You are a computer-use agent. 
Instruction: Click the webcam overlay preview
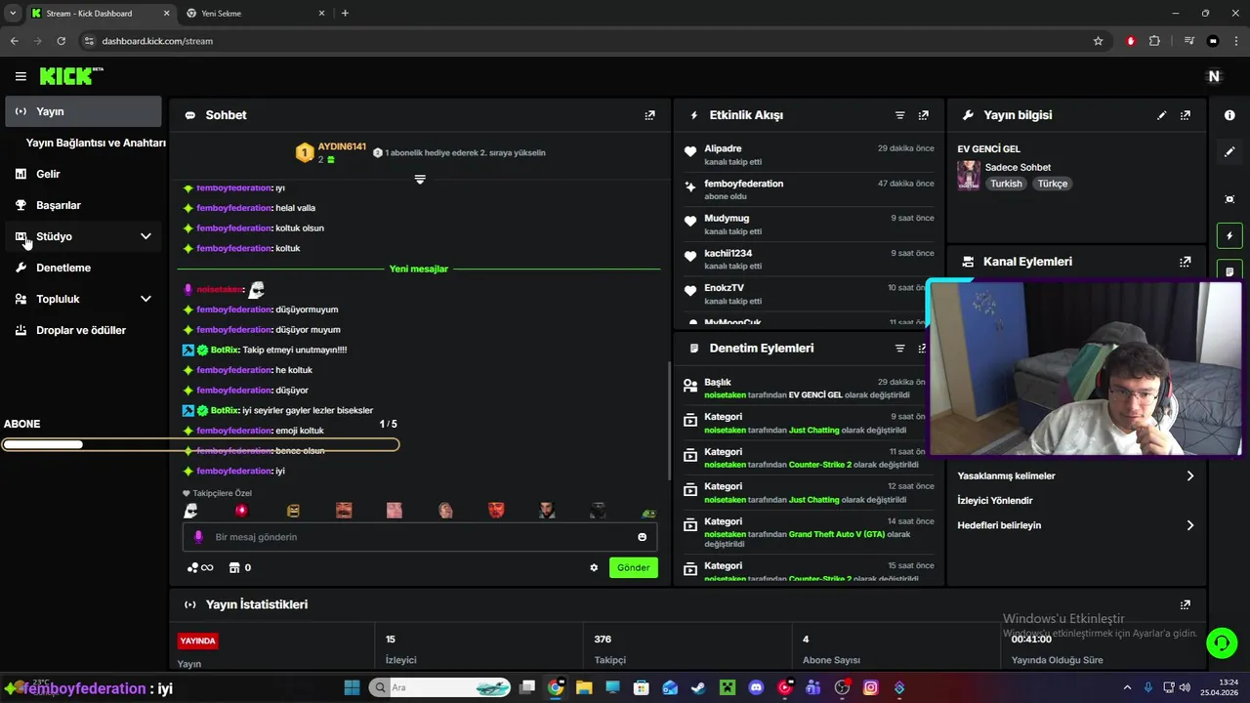1083,369
